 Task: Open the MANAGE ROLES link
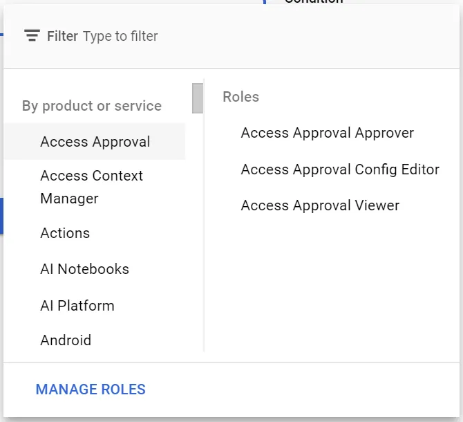(91, 389)
